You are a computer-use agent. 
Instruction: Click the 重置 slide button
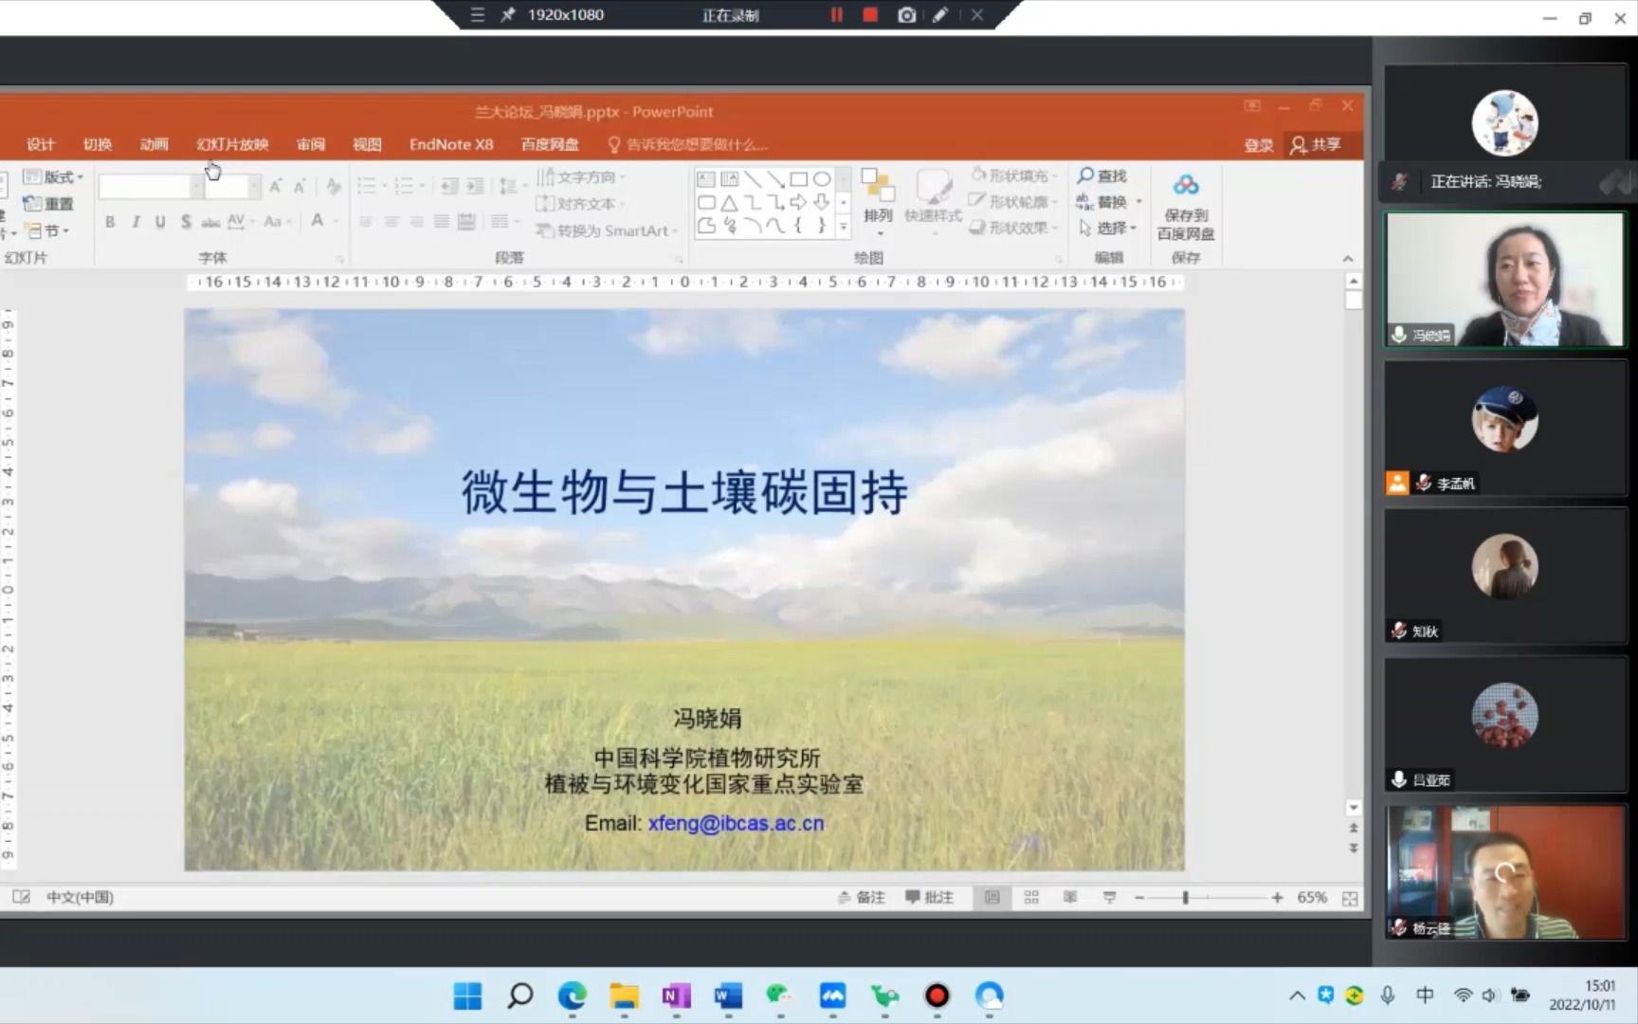coord(48,204)
